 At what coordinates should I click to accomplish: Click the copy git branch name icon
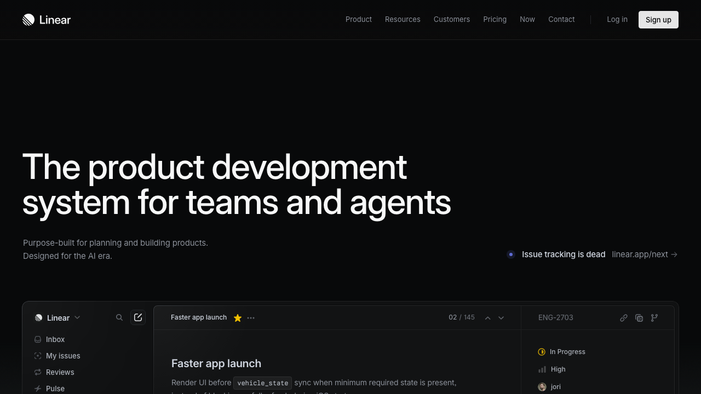[654, 318]
